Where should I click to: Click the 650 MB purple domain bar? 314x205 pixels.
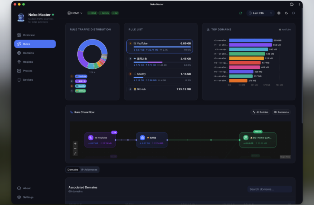click(250, 45)
